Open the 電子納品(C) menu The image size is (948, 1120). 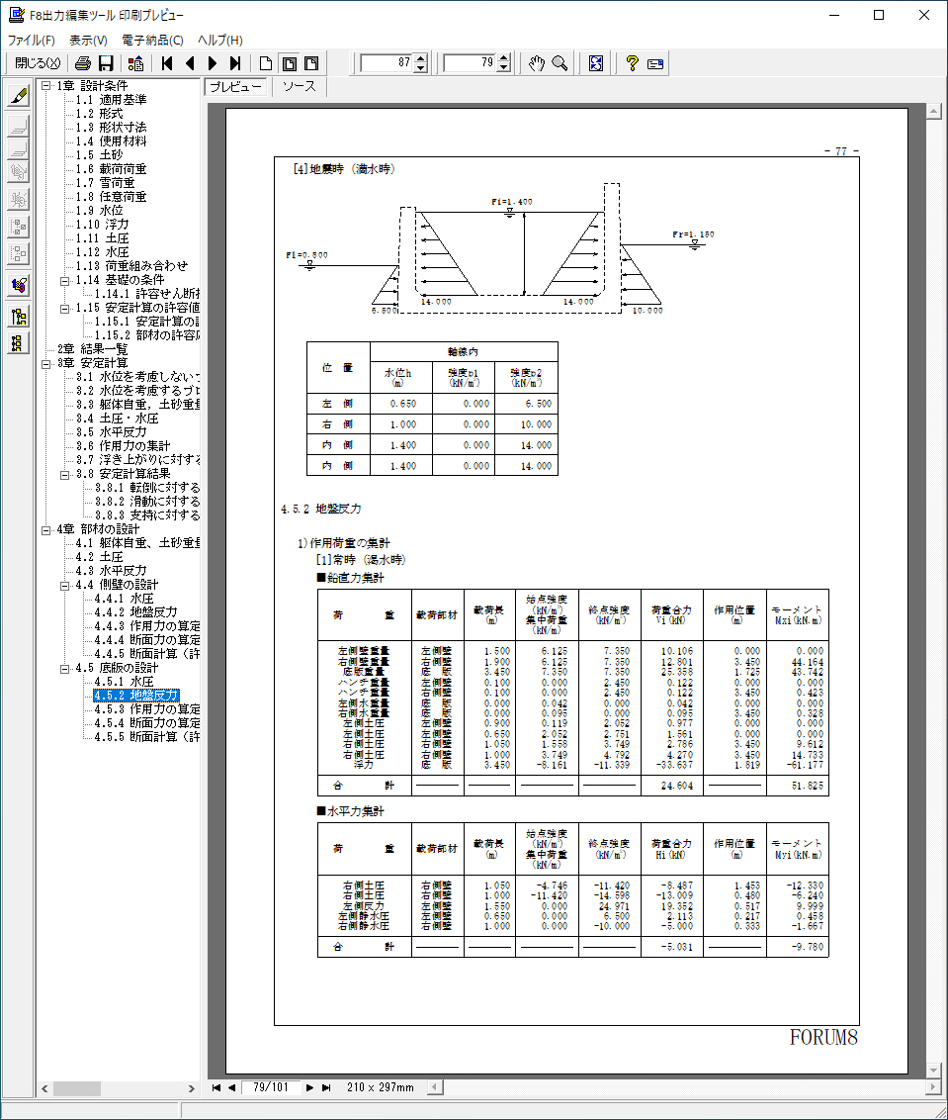[152, 40]
